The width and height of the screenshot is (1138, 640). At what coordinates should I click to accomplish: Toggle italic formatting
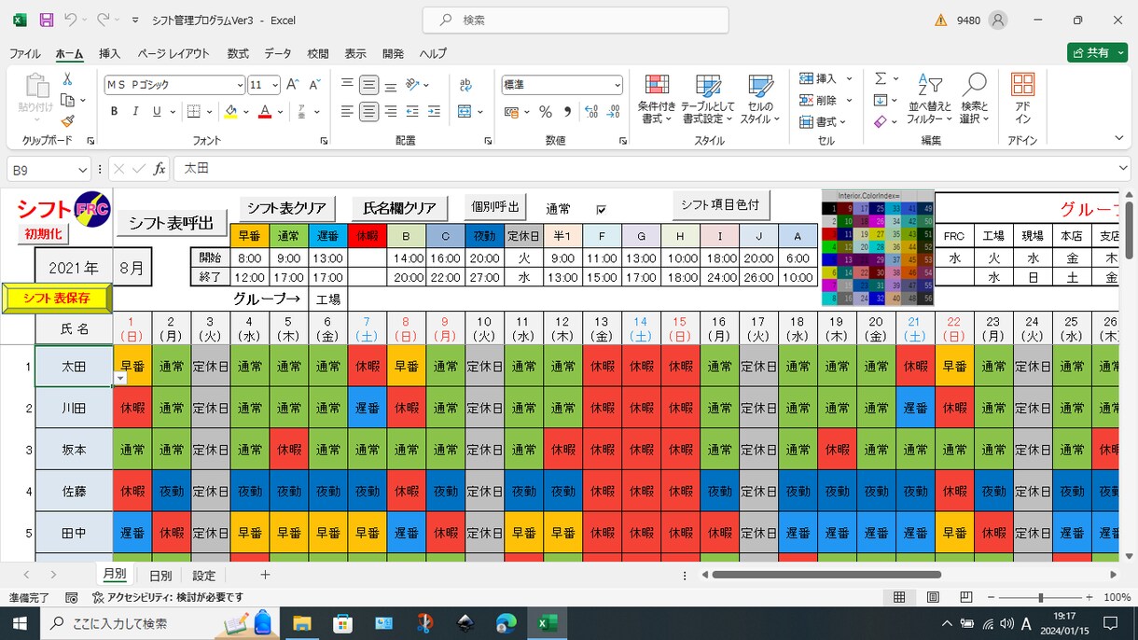tap(135, 112)
